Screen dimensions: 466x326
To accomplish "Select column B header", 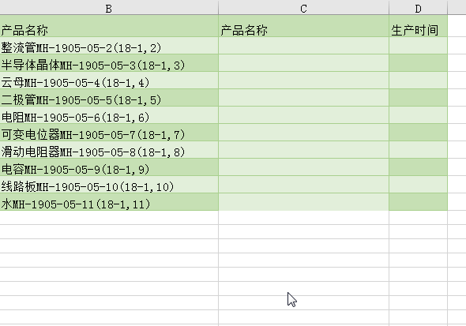I will point(109,7).
